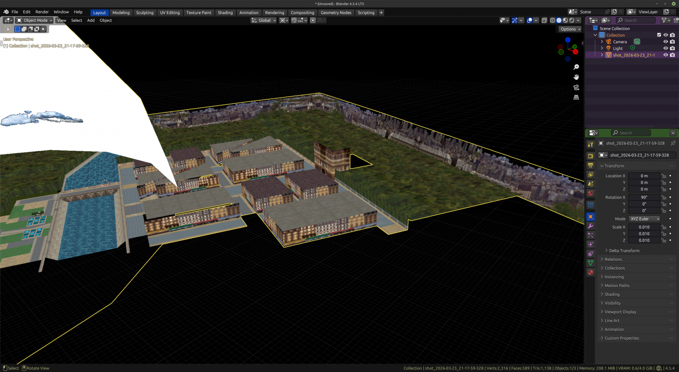Click the new collection icon in outliner
The image size is (679, 372).
(x=676, y=20)
